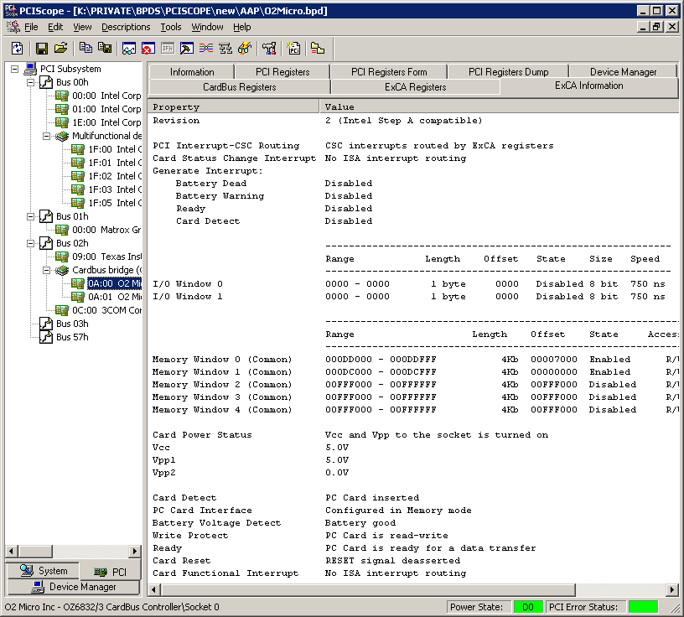The width and height of the screenshot is (684, 617).
Task: Switch to the CardBus Registers tab
Action: coord(239,87)
